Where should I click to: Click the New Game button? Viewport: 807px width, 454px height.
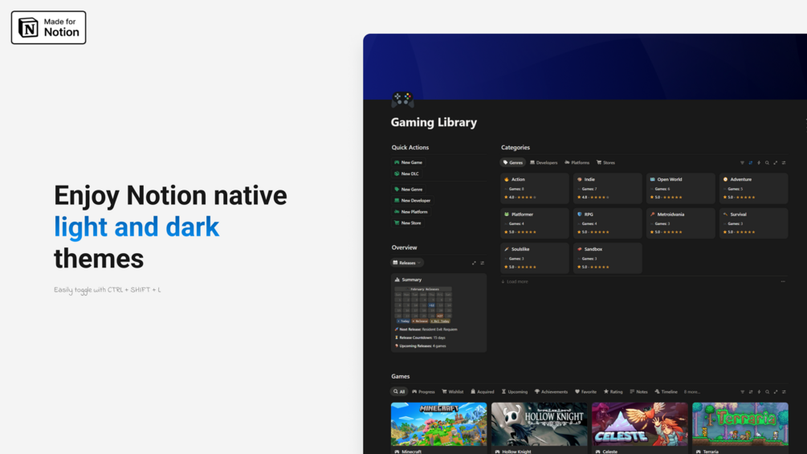408,162
